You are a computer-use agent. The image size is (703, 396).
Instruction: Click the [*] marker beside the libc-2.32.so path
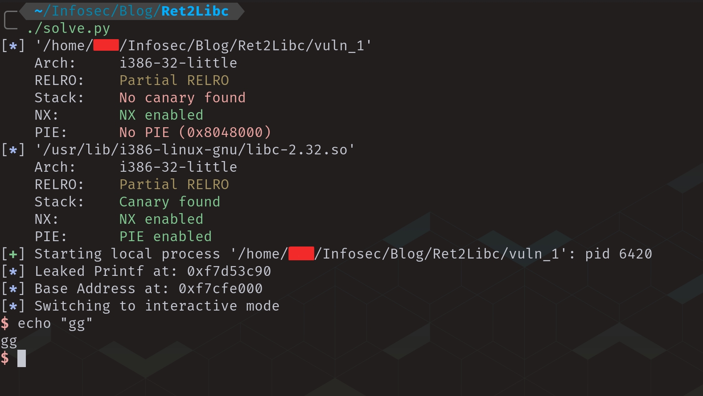[13, 150]
